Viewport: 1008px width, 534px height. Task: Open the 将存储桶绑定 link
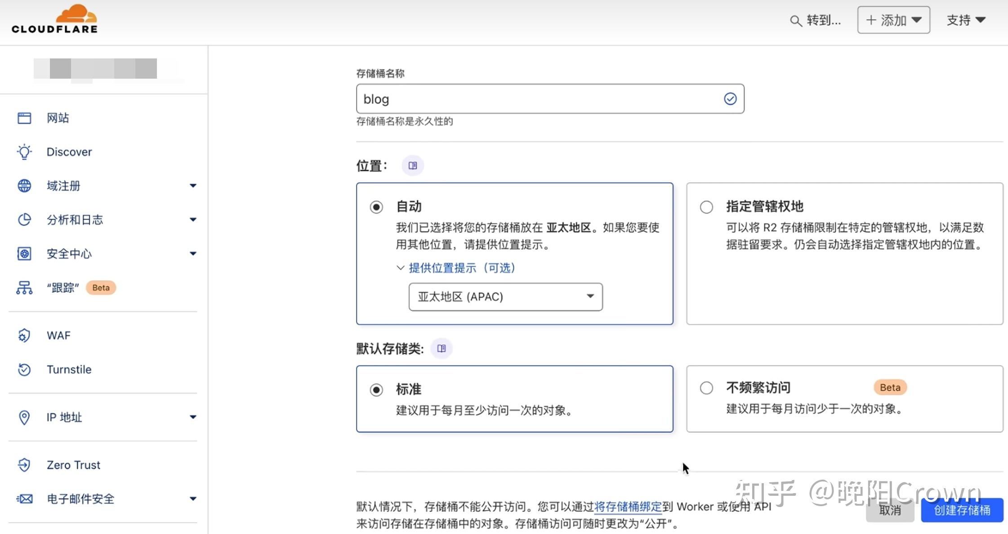[628, 506]
